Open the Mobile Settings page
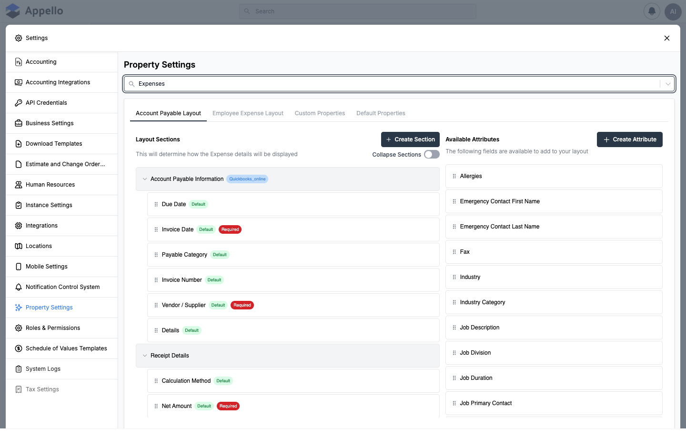This screenshot has height=437, width=686. [x=62, y=267]
